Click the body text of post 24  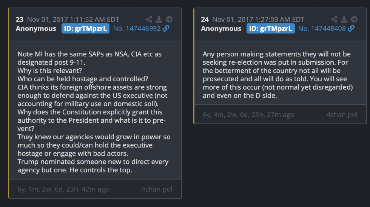(278, 75)
